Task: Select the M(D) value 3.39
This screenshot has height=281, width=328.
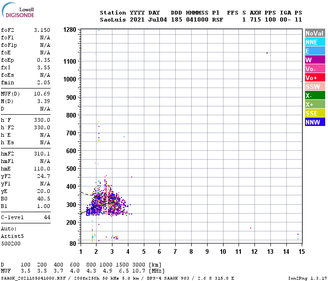Action: (x=44, y=101)
